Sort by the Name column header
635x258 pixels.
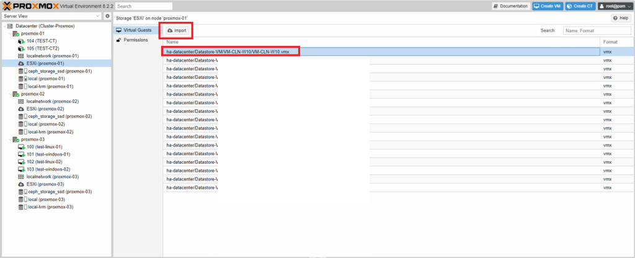[x=381, y=42]
